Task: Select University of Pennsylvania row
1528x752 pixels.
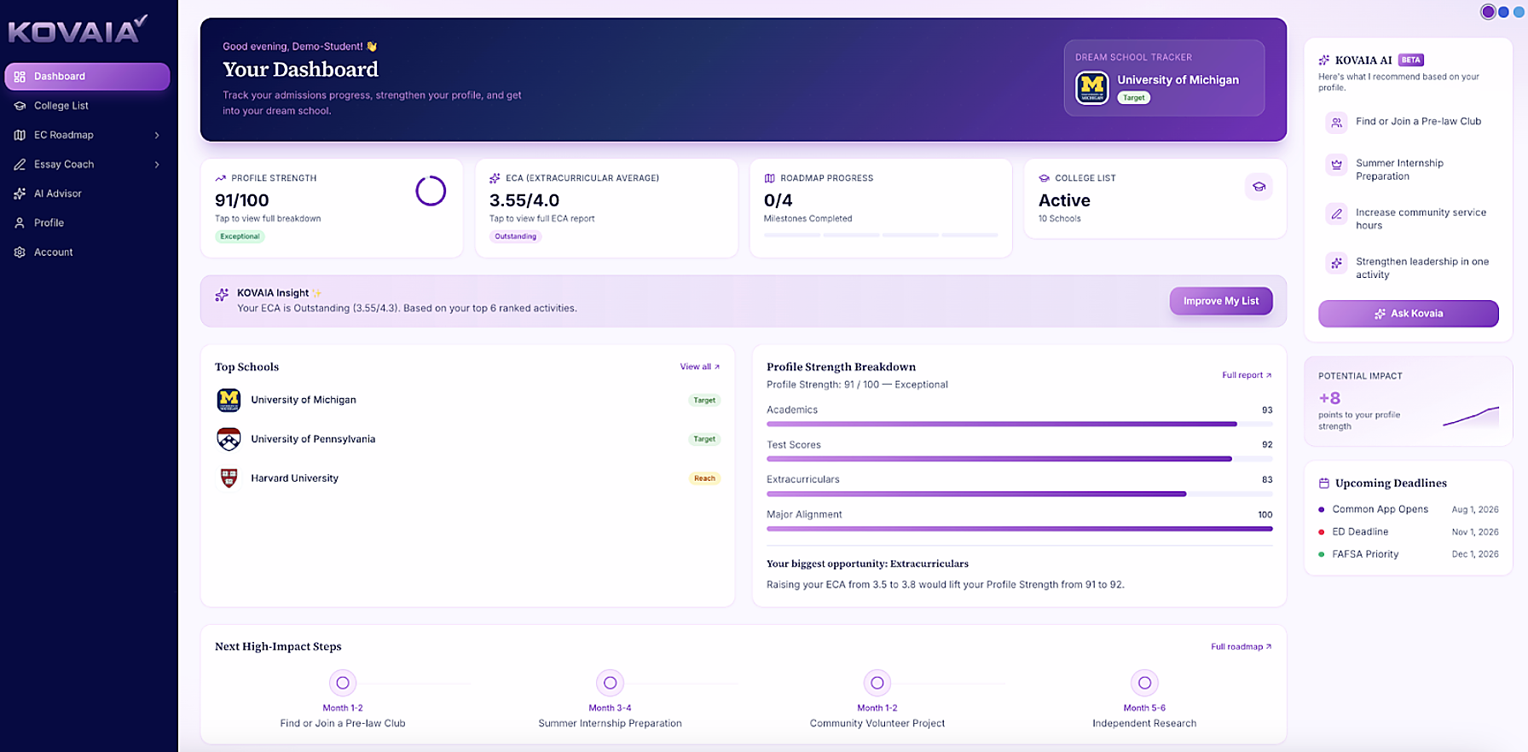Action: (x=467, y=439)
